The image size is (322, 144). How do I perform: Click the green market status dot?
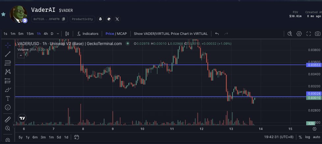point(128,43)
